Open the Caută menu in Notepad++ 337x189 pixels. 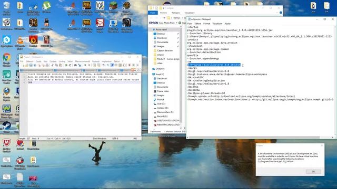tap(38, 61)
